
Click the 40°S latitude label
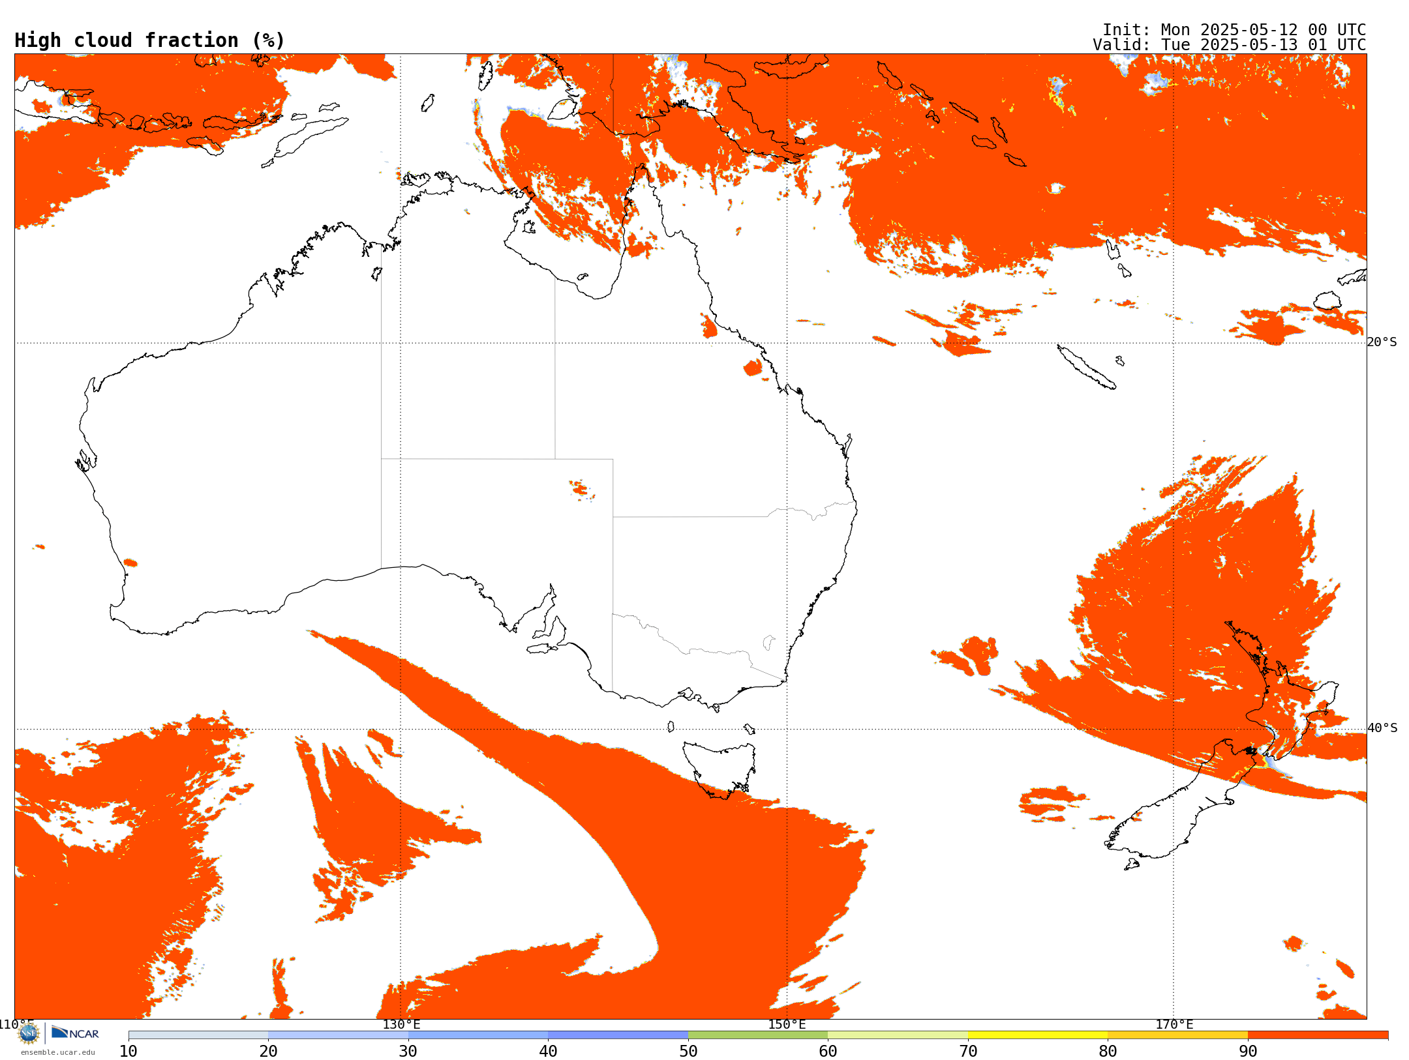(1382, 728)
